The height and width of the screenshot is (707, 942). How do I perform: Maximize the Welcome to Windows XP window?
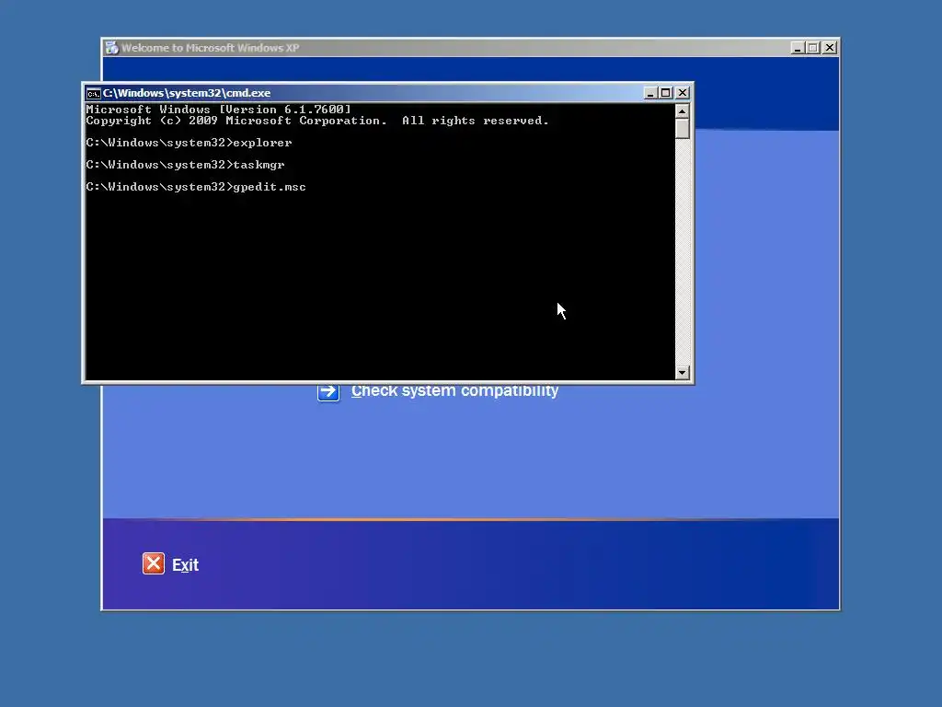click(813, 48)
